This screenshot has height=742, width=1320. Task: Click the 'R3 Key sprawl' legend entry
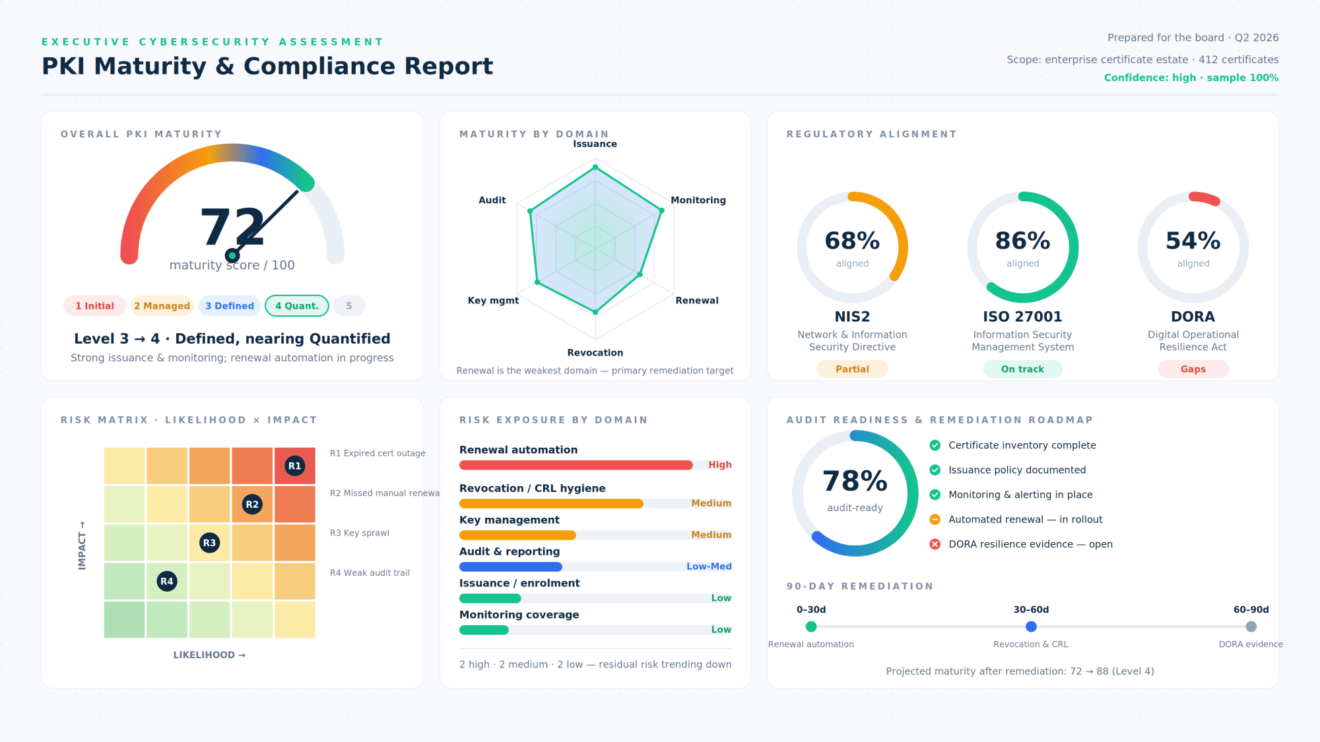tap(360, 533)
